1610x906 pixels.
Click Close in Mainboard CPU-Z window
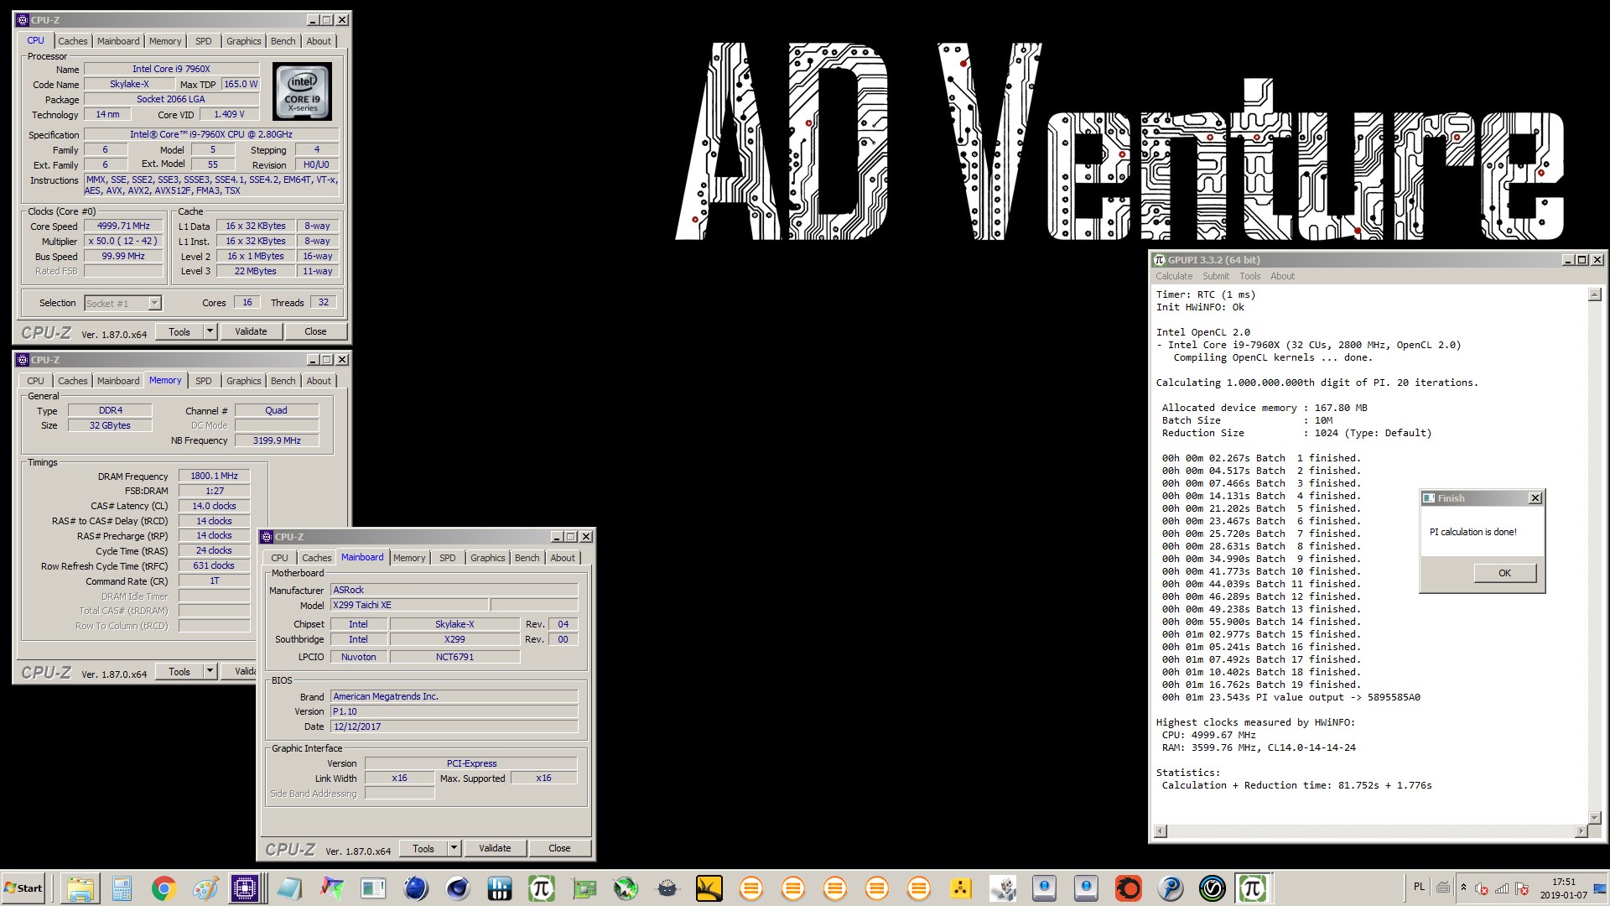559,848
